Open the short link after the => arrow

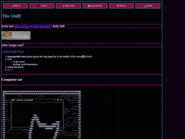[22, 51]
